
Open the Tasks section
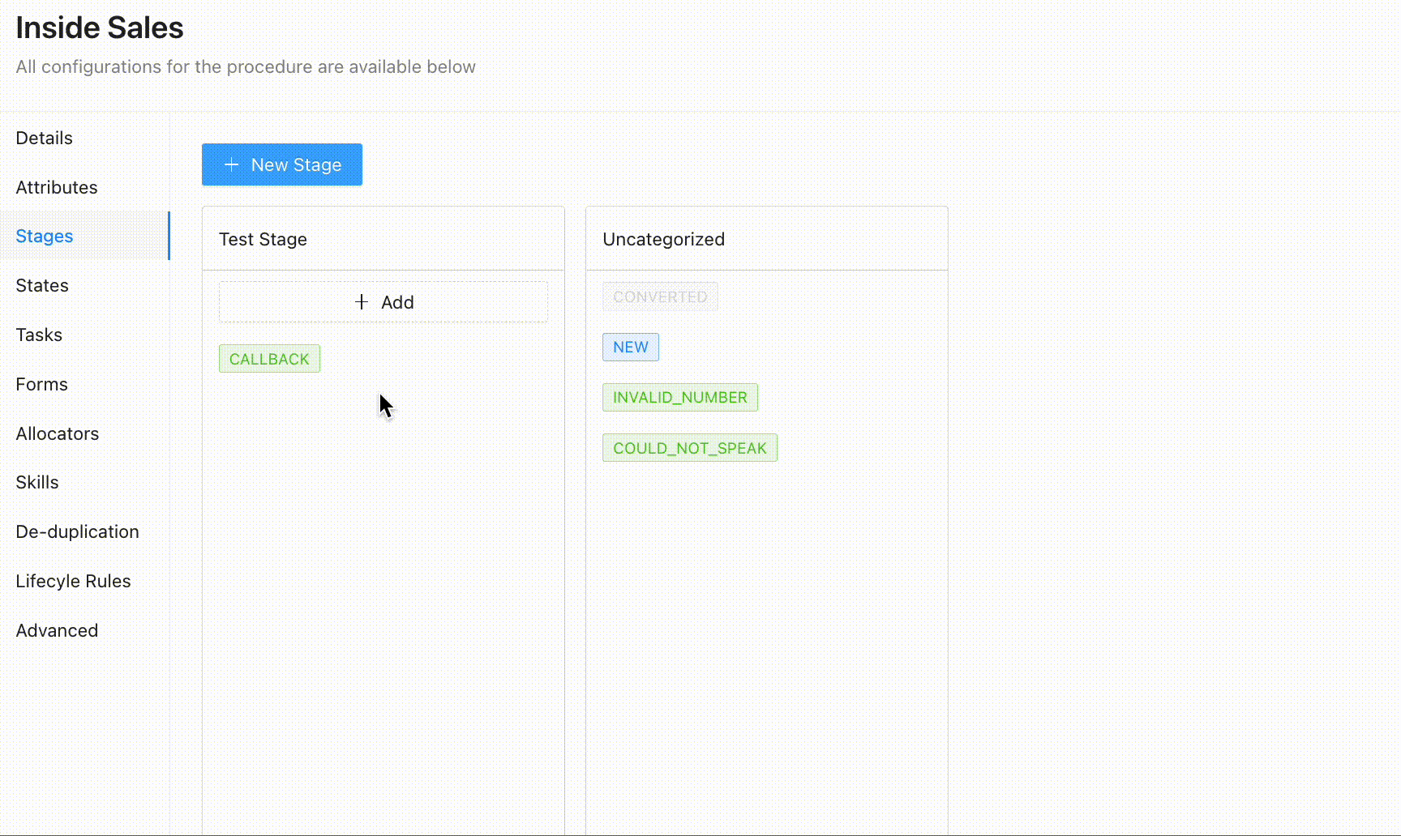(39, 335)
